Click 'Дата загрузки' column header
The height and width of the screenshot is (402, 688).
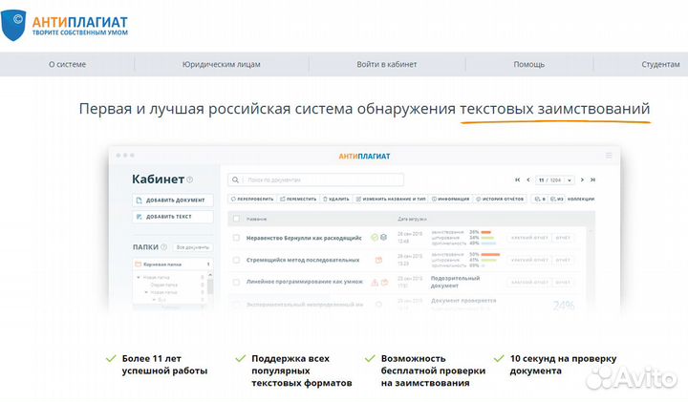(x=412, y=219)
